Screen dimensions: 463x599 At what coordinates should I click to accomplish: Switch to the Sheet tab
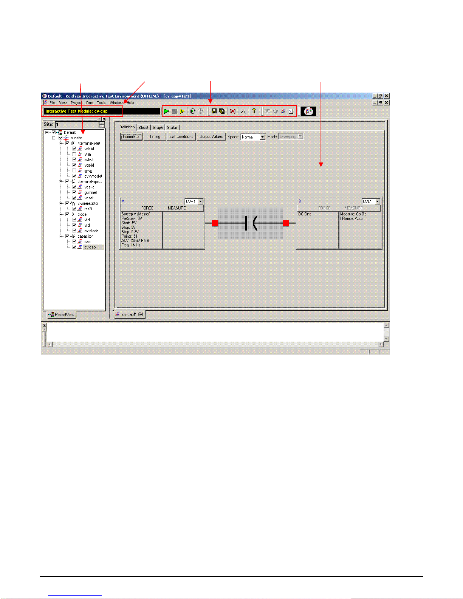[143, 127]
